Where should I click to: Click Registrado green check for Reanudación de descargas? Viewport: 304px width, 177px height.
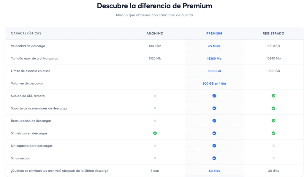click(273, 121)
